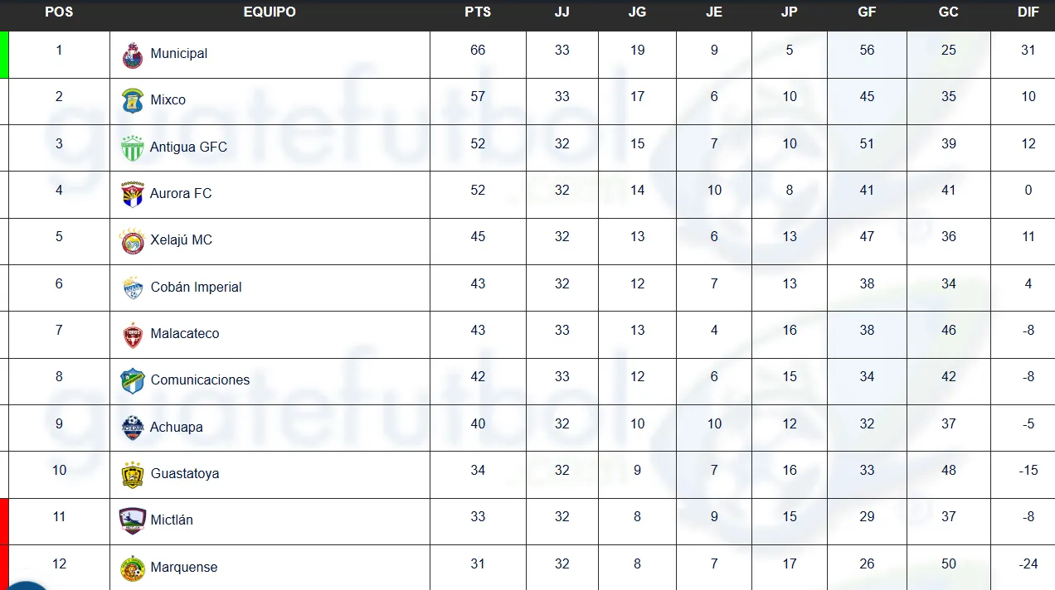The height and width of the screenshot is (590, 1055).
Task: Click the Achuapa team crest icon
Action: point(133,427)
